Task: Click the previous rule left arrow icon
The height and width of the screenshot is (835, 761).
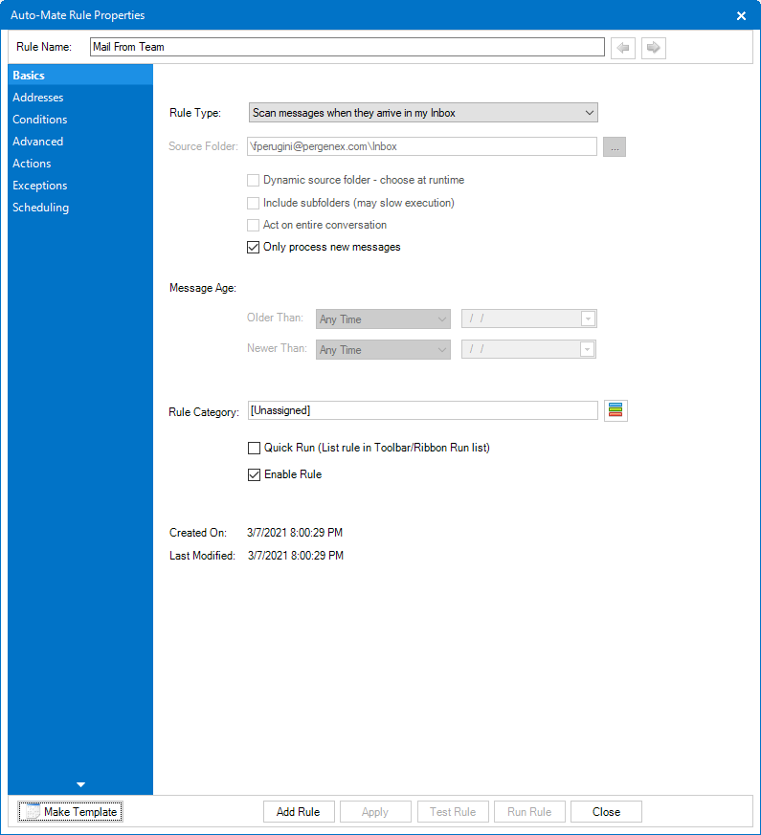Action: (623, 48)
